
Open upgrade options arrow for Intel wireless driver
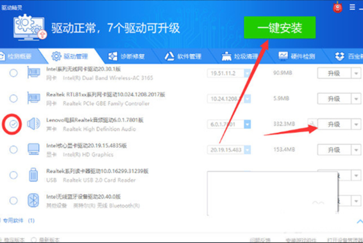coord(356,73)
